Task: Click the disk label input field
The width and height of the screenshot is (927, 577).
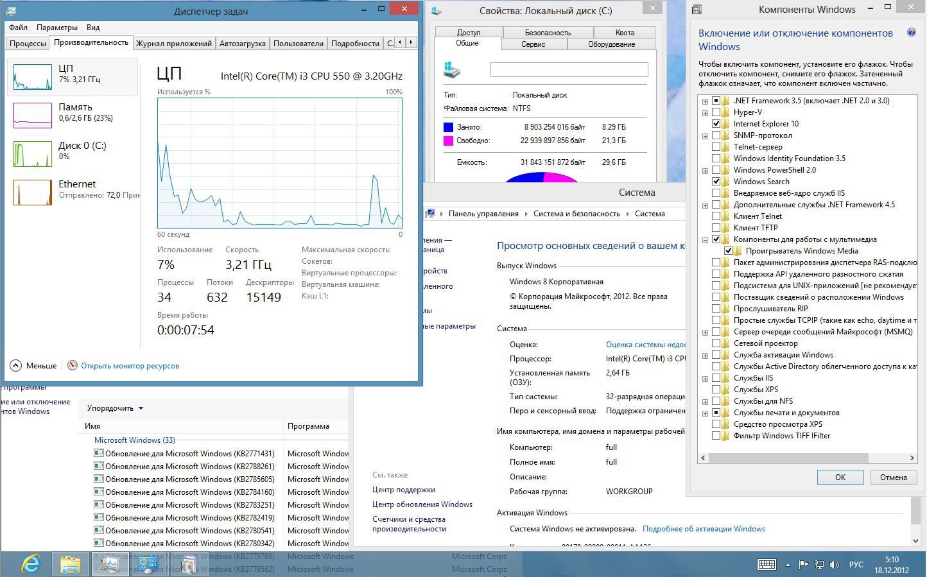Action: [569, 70]
